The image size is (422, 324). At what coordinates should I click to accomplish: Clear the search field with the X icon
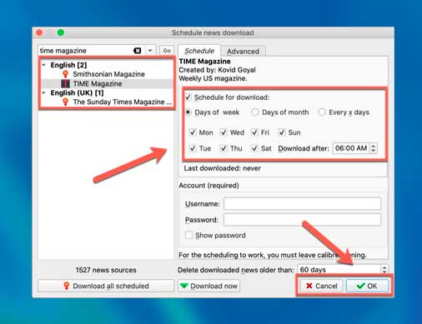(138, 51)
